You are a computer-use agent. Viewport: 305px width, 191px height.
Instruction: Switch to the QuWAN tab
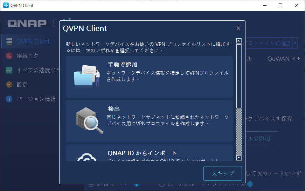point(278,59)
